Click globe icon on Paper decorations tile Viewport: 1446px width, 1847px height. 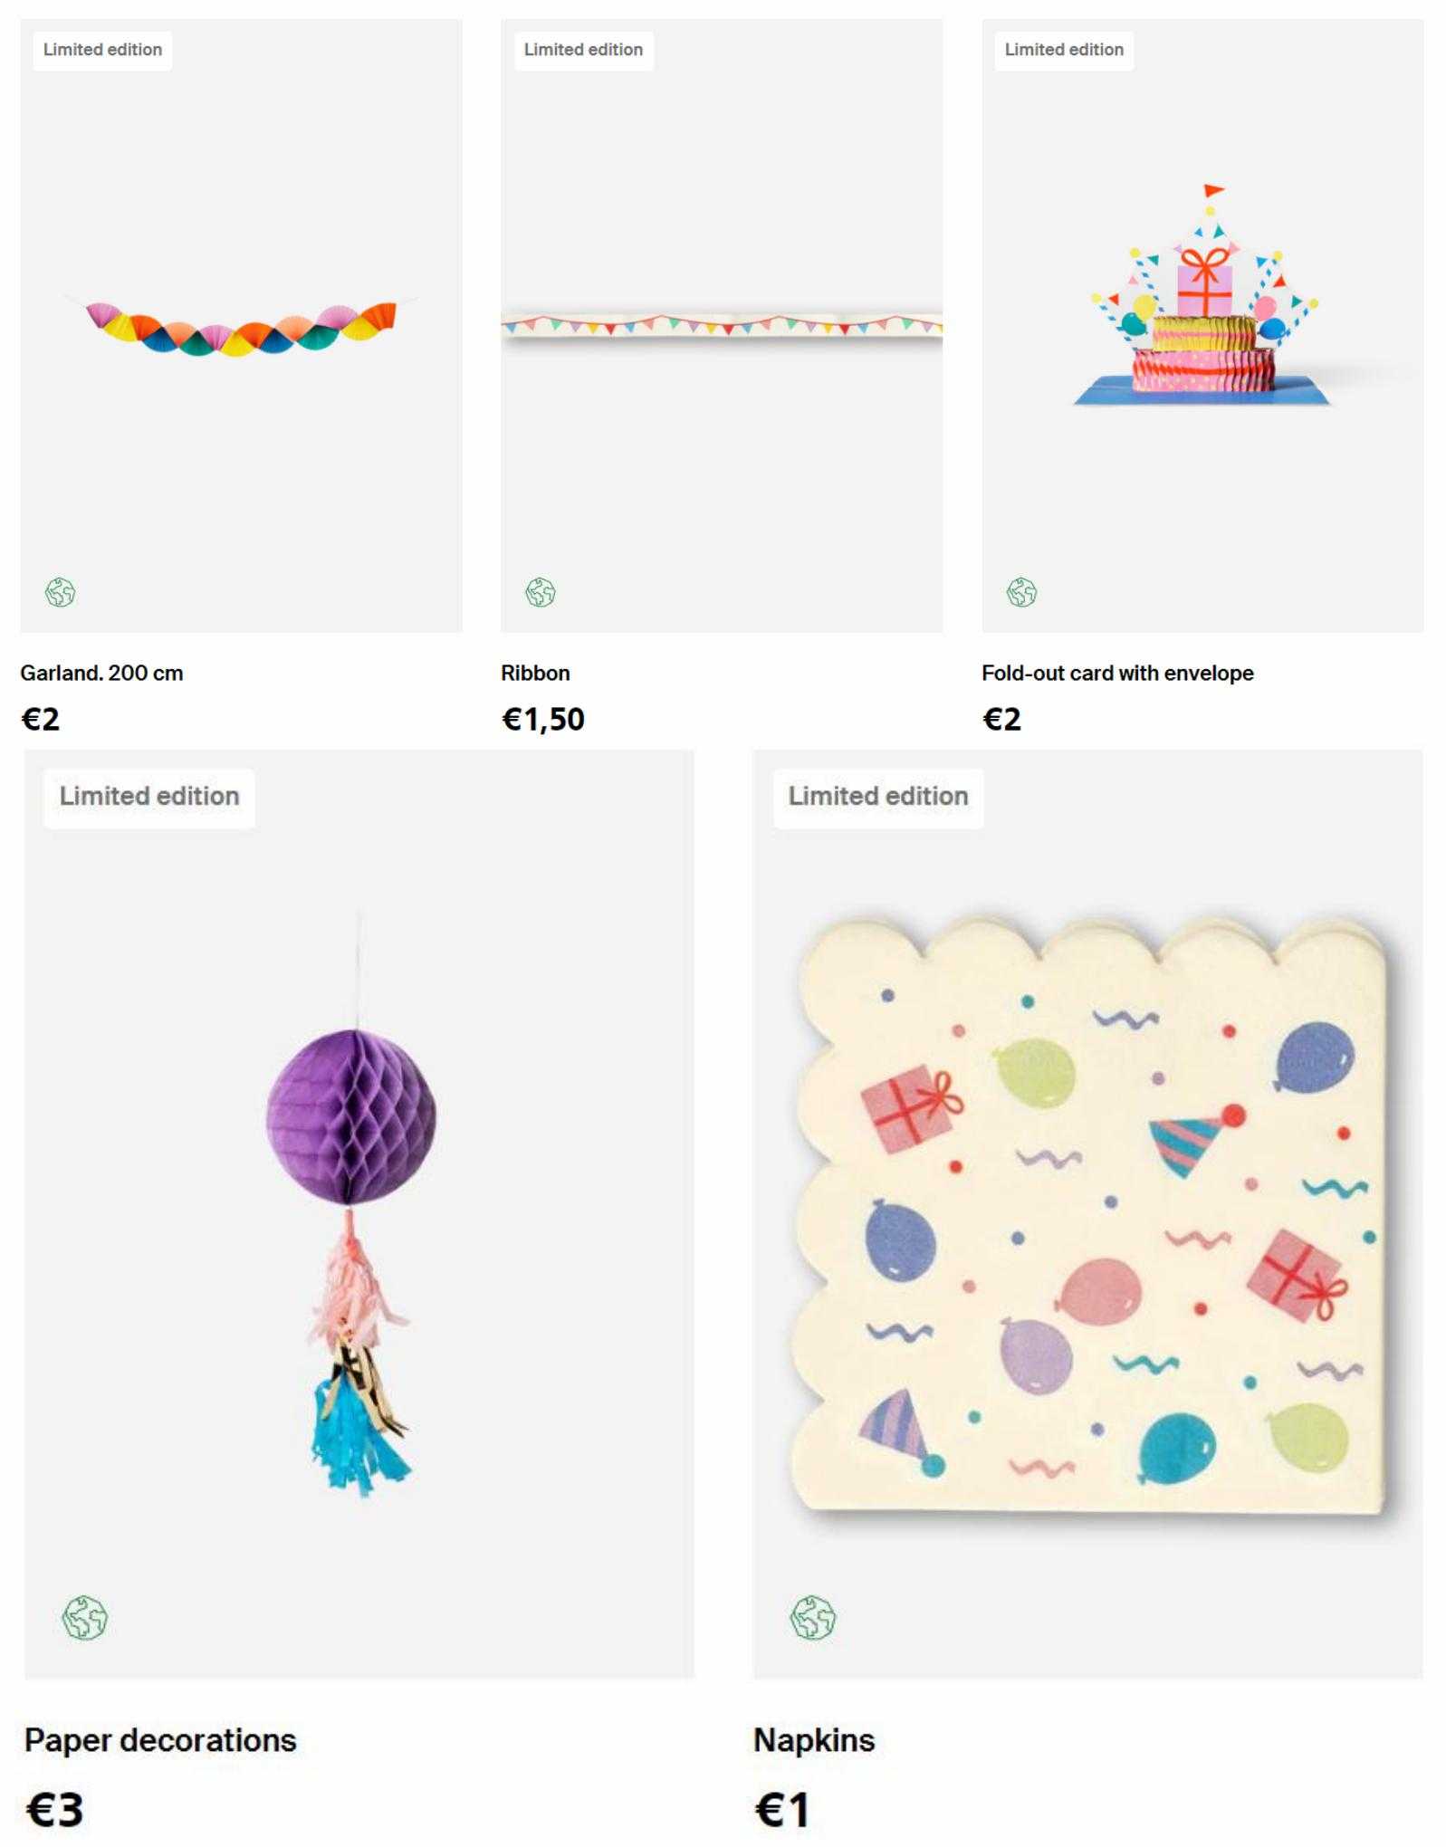(x=85, y=1618)
